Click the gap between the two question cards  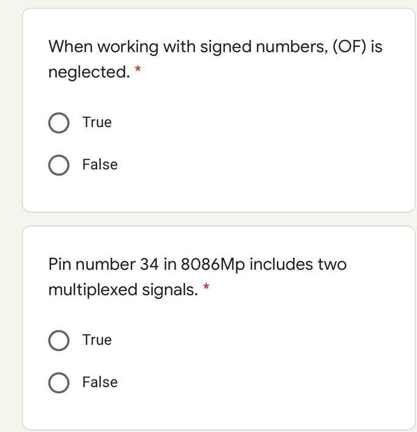point(218,219)
